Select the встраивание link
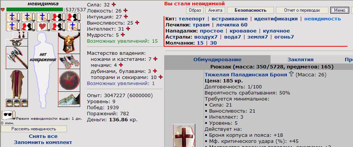The image size is (353, 147). point(230,19)
